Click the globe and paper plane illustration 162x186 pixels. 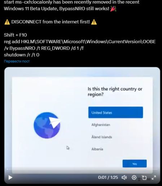tap(47, 125)
